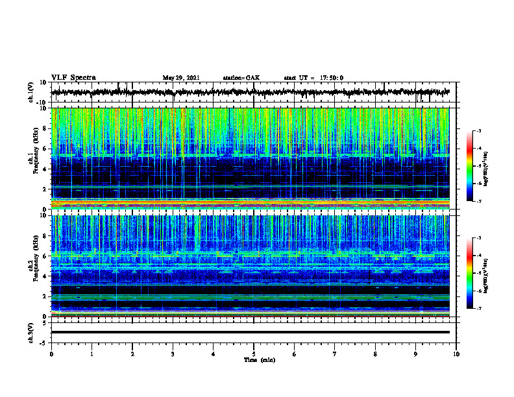Click the "VLF Spectra" title text
Image resolution: width=514 pixels, height=397 pixels.
point(73,77)
